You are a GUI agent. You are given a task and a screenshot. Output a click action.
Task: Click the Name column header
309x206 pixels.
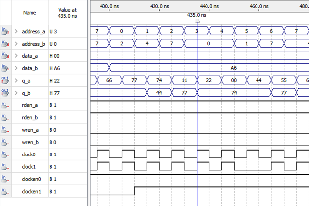(29, 11)
